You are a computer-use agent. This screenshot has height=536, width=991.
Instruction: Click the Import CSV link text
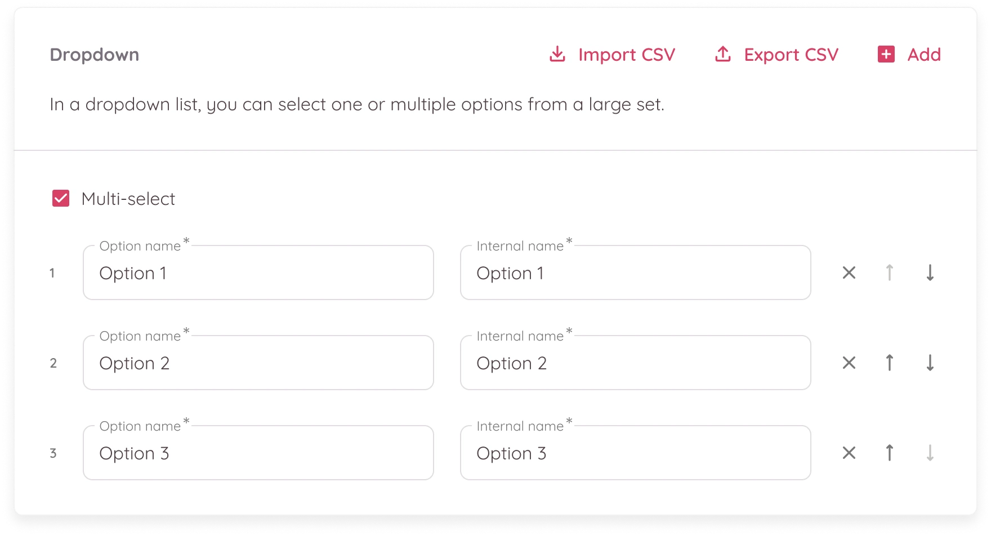click(626, 55)
